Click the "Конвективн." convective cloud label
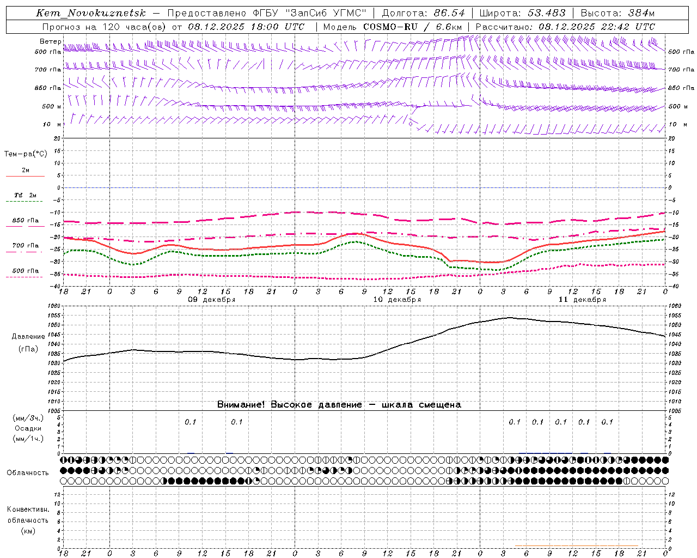The height and width of the screenshot is (558, 697). click(x=28, y=510)
